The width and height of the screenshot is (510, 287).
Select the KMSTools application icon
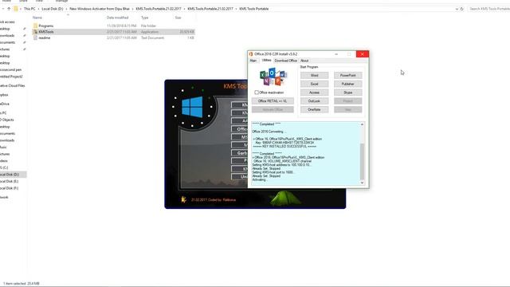(x=35, y=32)
